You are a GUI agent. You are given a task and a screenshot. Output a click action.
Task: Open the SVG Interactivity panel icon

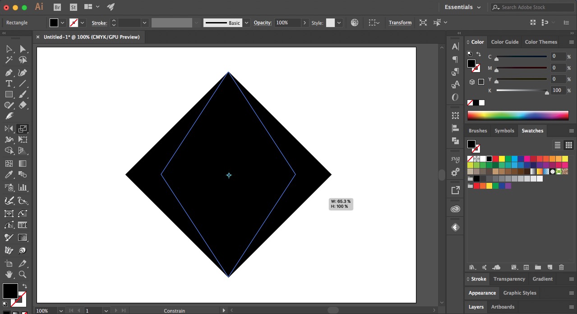455,159
